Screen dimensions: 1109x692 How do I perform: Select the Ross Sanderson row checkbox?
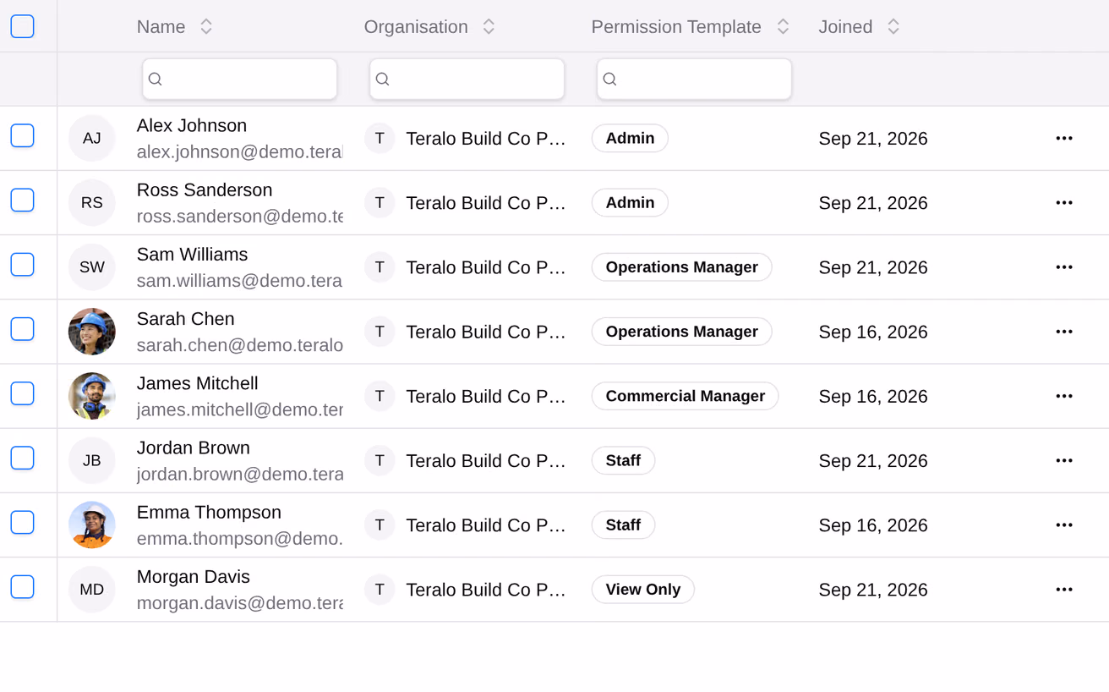click(23, 200)
